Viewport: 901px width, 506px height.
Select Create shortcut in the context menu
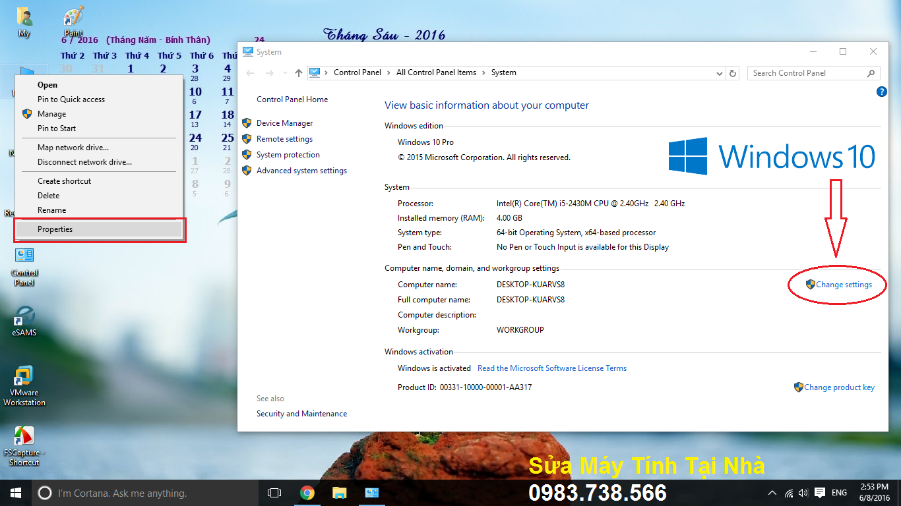(99, 181)
